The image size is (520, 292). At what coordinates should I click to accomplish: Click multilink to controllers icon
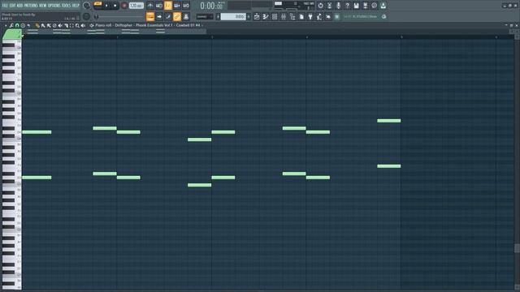coord(186,16)
